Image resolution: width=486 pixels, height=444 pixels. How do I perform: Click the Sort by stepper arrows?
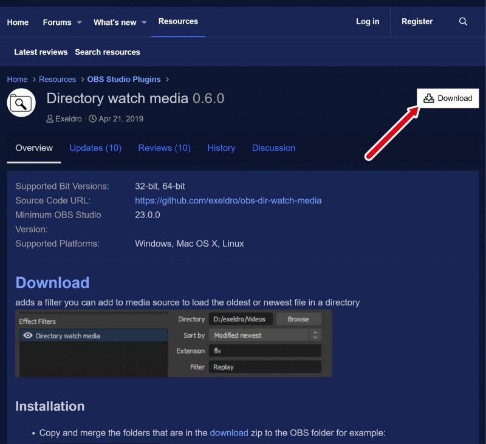[x=315, y=335]
